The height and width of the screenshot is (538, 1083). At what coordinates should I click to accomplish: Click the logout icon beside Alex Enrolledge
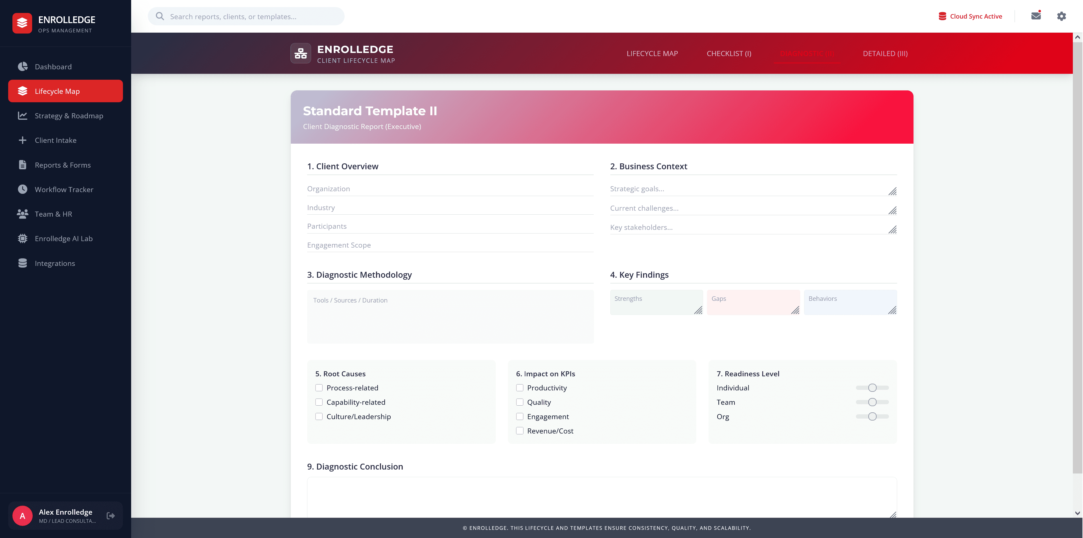(x=111, y=516)
